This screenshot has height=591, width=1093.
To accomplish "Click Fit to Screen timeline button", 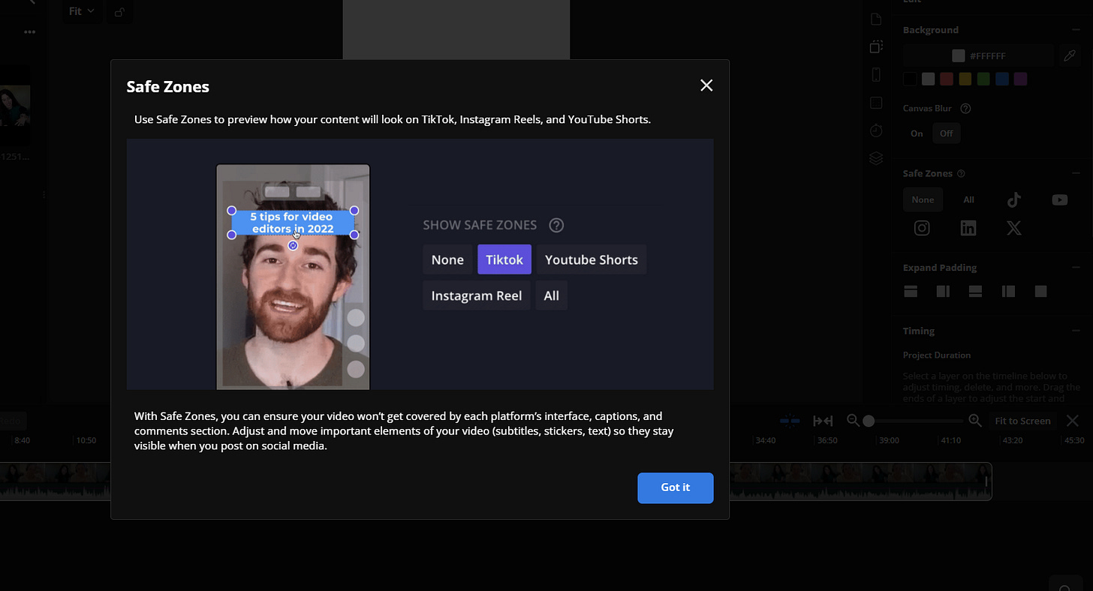I will pyautogui.click(x=1022, y=421).
